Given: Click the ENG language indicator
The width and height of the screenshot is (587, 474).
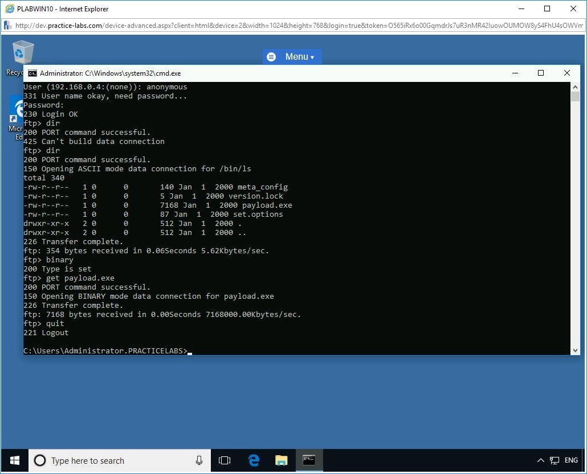Looking at the screenshot, I should click(x=571, y=460).
